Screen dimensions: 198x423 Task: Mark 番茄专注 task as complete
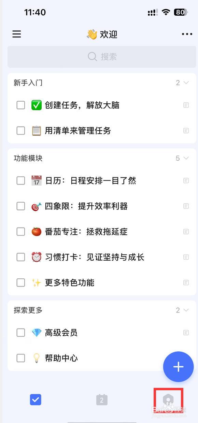(x=21, y=232)
